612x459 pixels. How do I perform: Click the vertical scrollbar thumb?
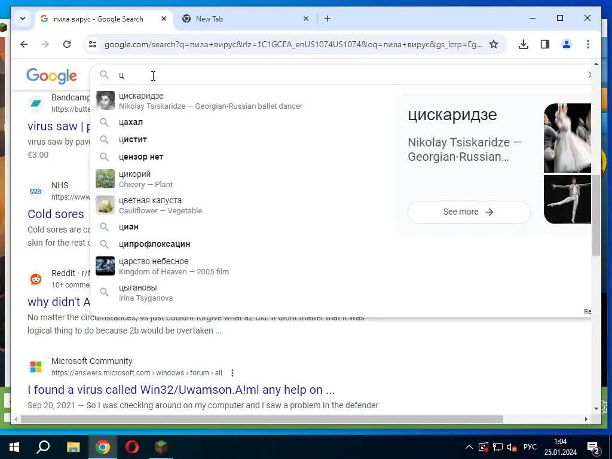(596, 216)
